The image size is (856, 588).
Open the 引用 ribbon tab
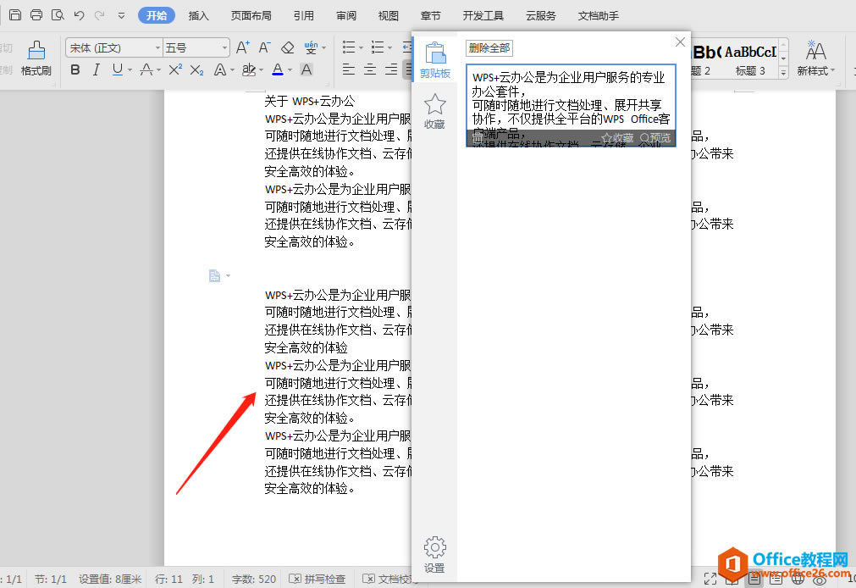[303, 16]
